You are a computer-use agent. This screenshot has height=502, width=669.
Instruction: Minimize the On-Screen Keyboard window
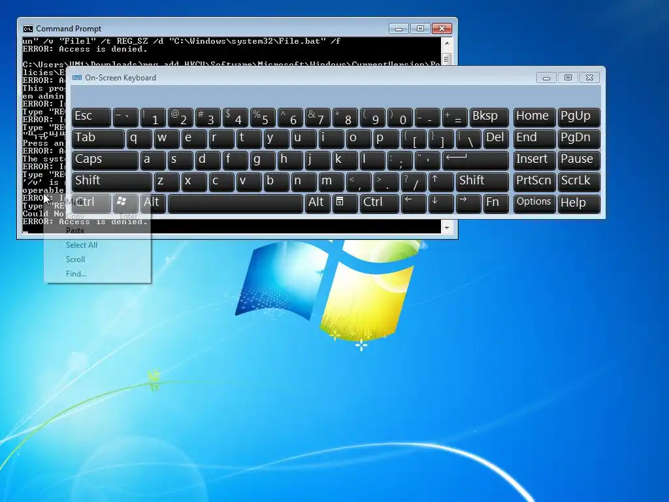546,78
